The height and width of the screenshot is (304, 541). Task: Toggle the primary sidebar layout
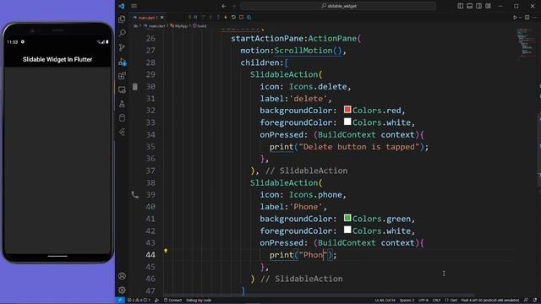460,6
